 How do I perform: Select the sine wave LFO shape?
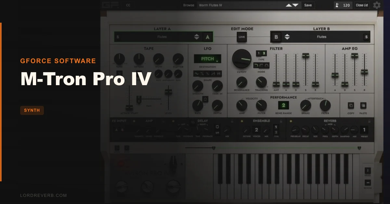[x=196, y=74]
